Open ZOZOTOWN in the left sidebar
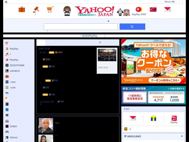Viewport: 189px width, 142px height. (x=15, y=65)
